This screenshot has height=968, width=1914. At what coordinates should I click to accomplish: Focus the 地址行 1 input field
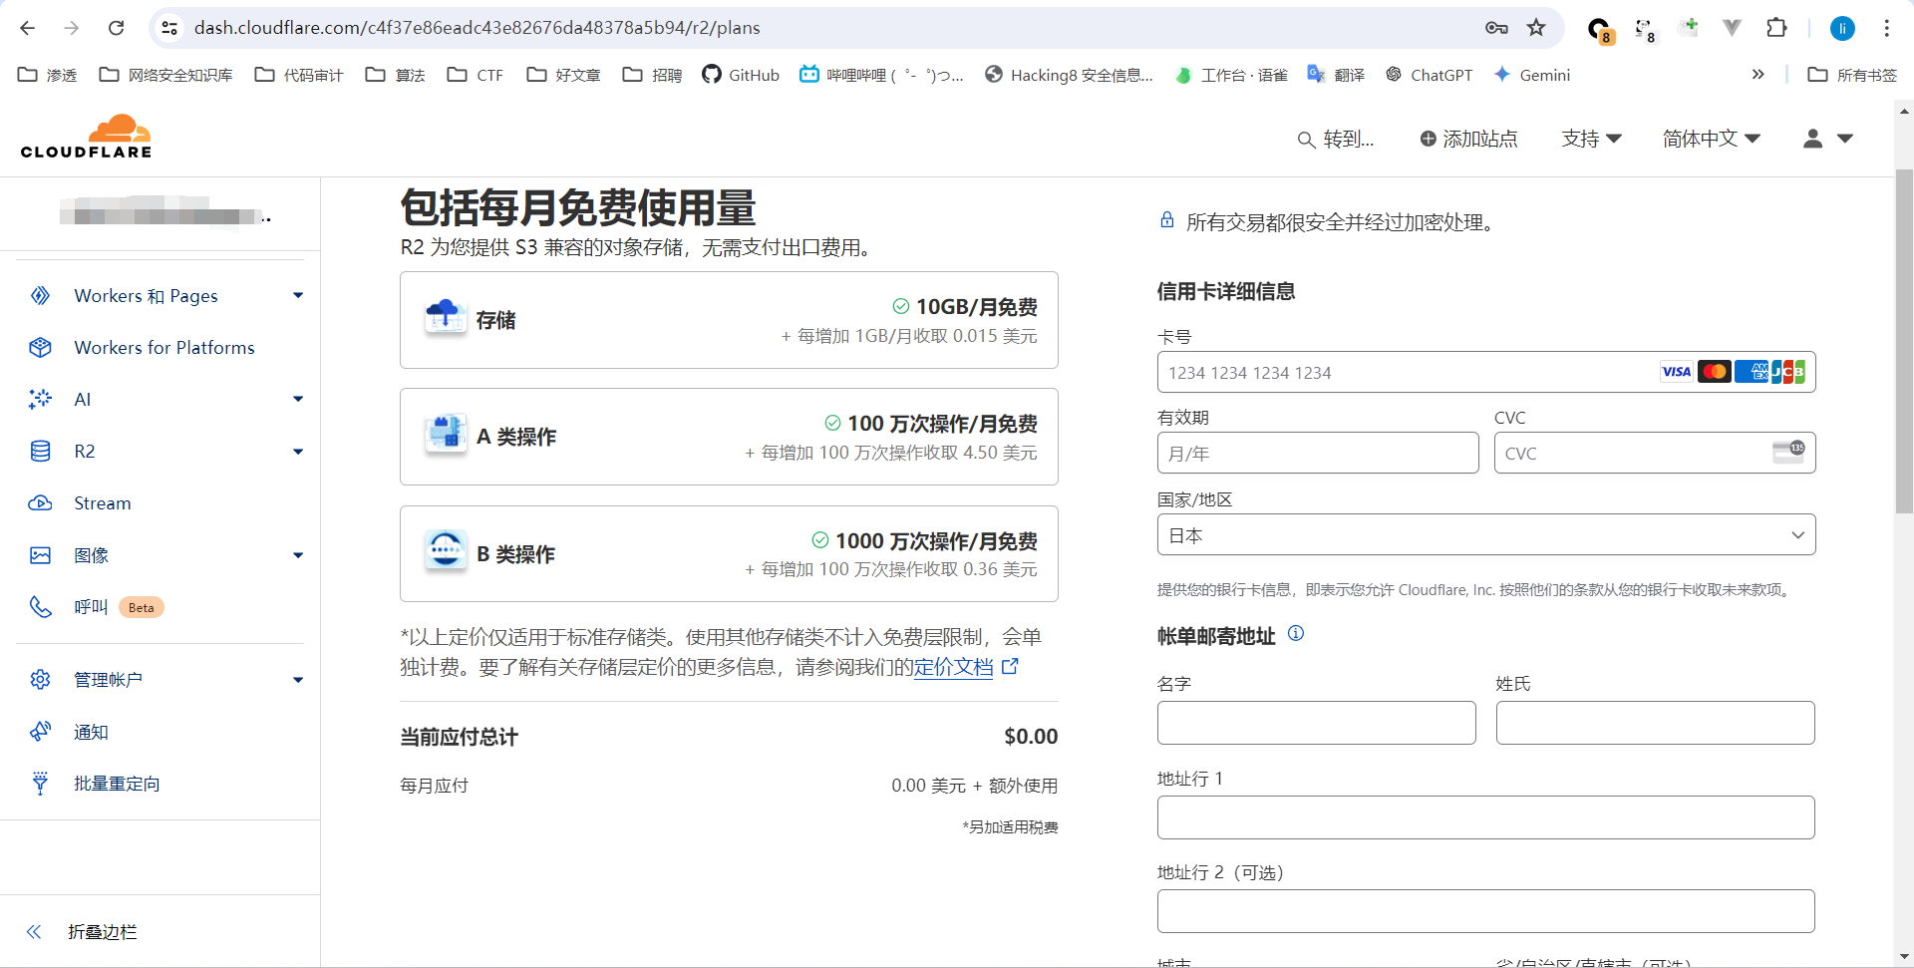[1485, 817]
